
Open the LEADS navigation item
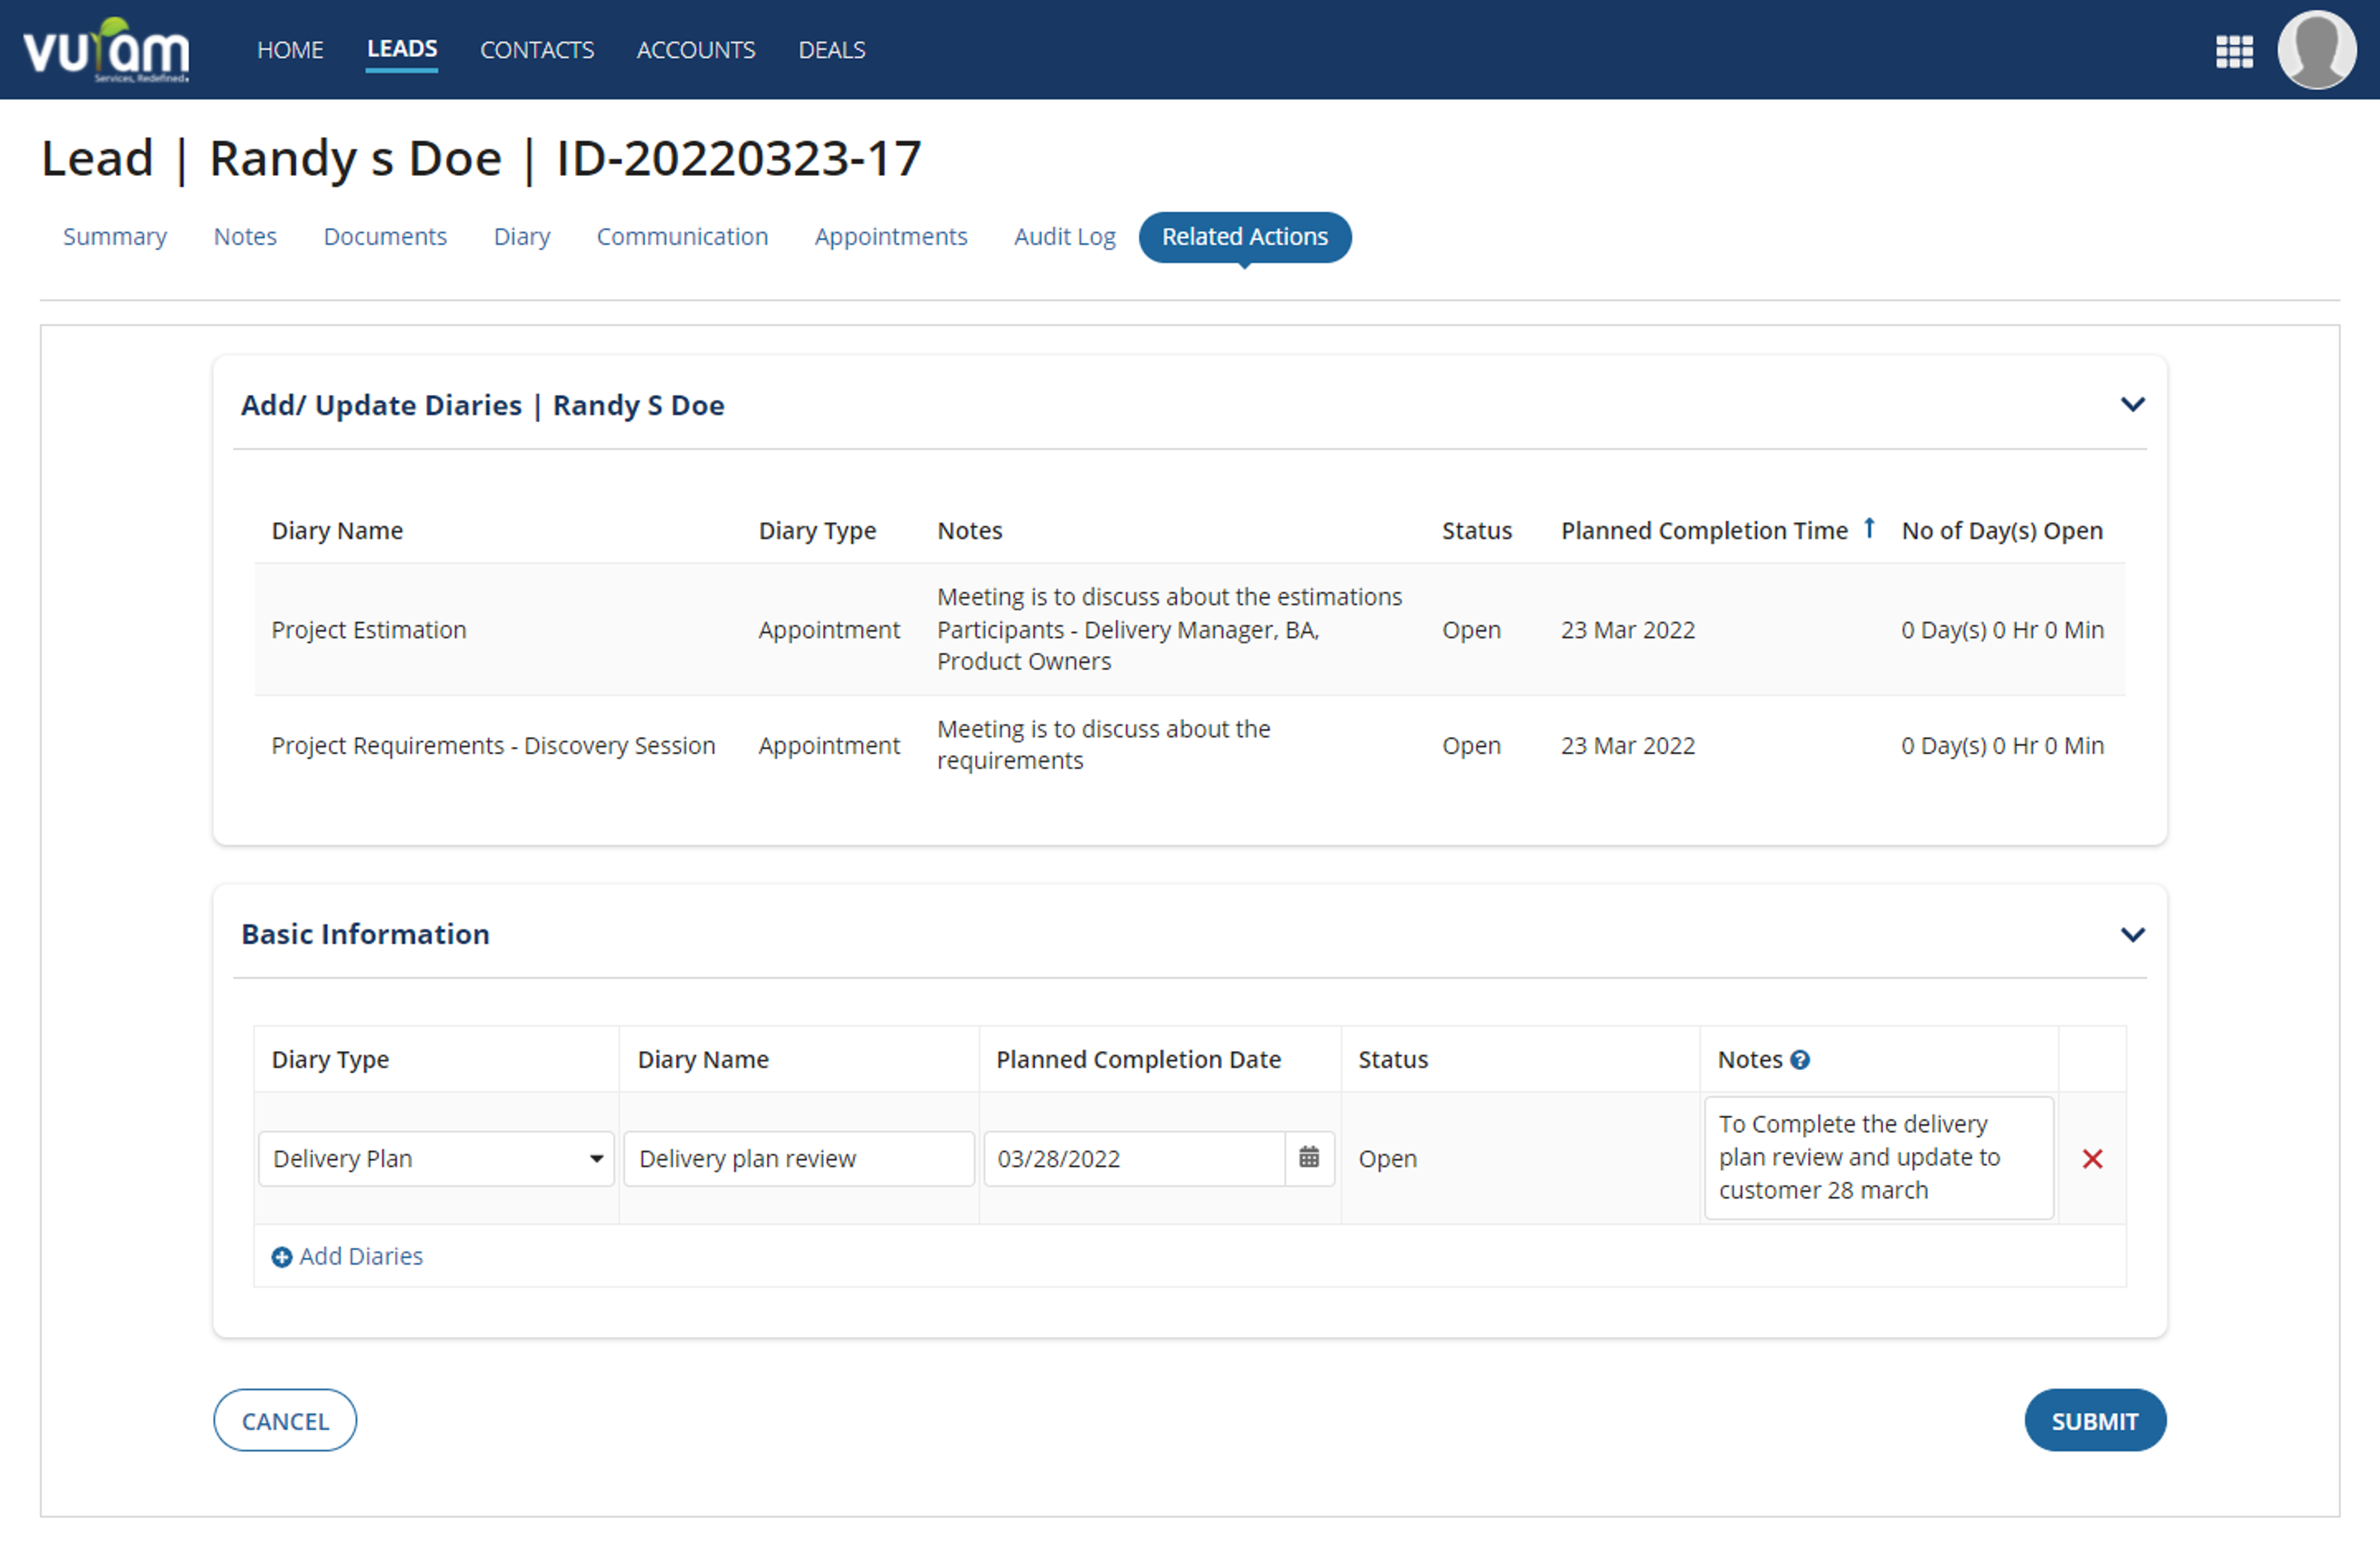[401, 49]
